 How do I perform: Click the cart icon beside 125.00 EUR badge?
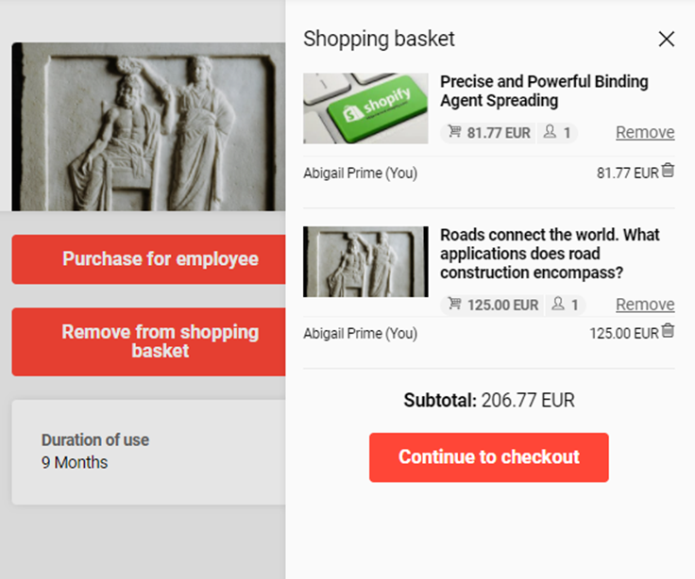point(454,304)
